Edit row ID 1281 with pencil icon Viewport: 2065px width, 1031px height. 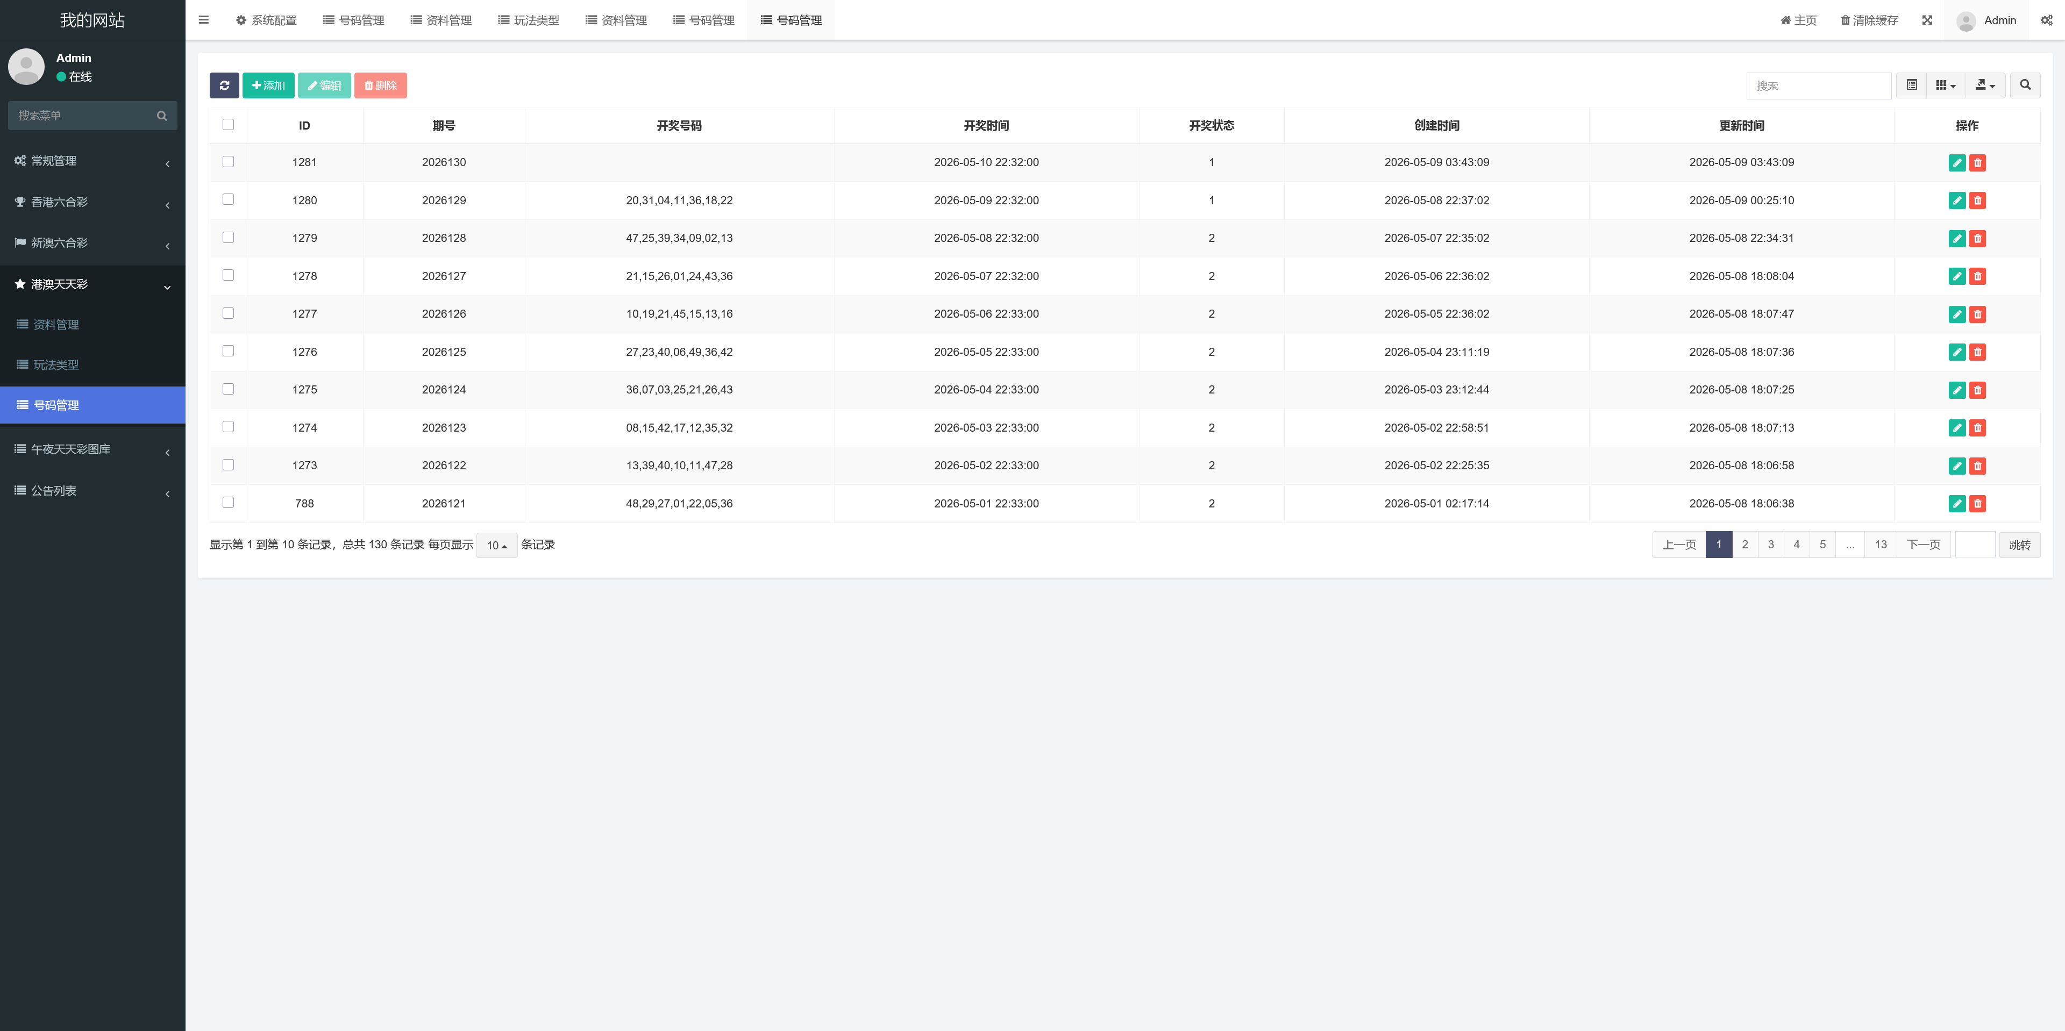pos(1957,163)
